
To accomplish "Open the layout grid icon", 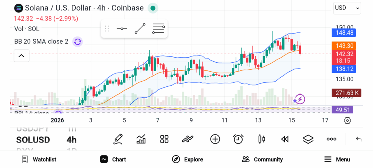I will pos(164,139).
